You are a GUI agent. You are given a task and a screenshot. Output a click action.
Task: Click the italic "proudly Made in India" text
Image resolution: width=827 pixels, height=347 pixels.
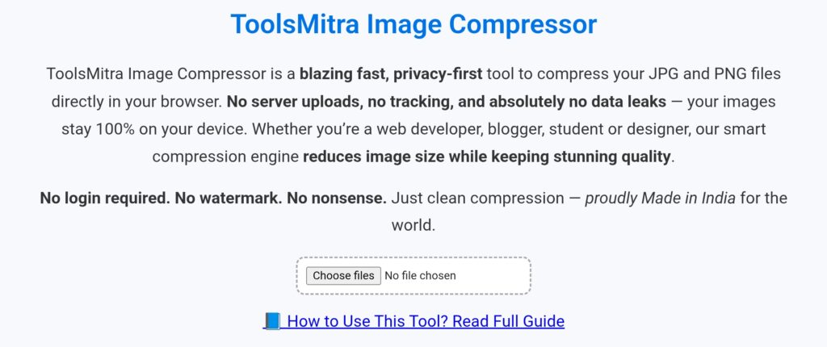[x=661, y=198]
